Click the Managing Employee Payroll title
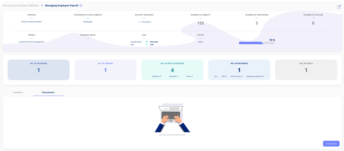The height and width of the screenshot is (151, 344). point(62,5)
